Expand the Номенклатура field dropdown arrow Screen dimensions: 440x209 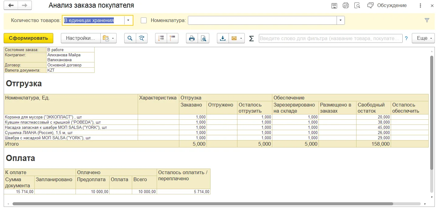(x=341, y=21)
